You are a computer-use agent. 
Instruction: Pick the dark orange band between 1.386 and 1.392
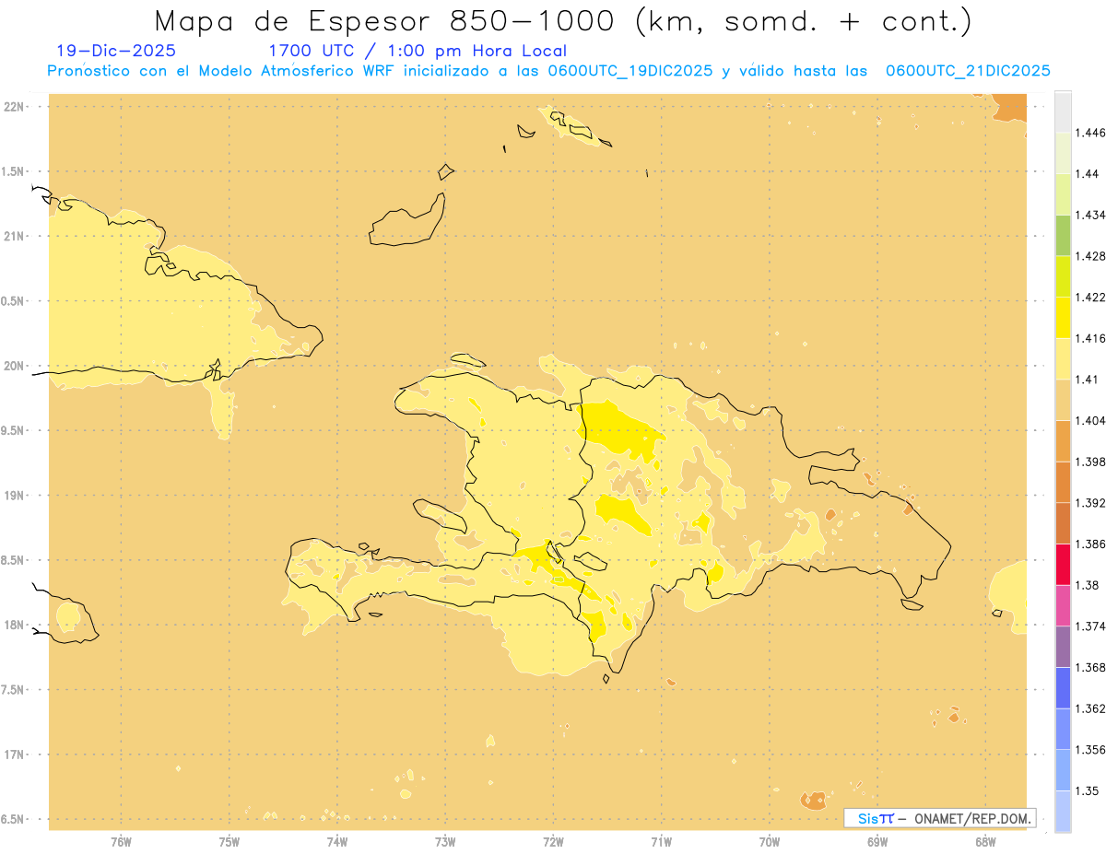point(1063,523)
